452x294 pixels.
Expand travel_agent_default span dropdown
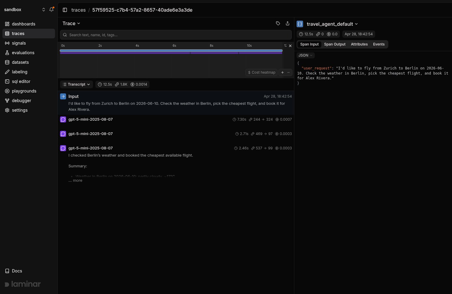332,24
